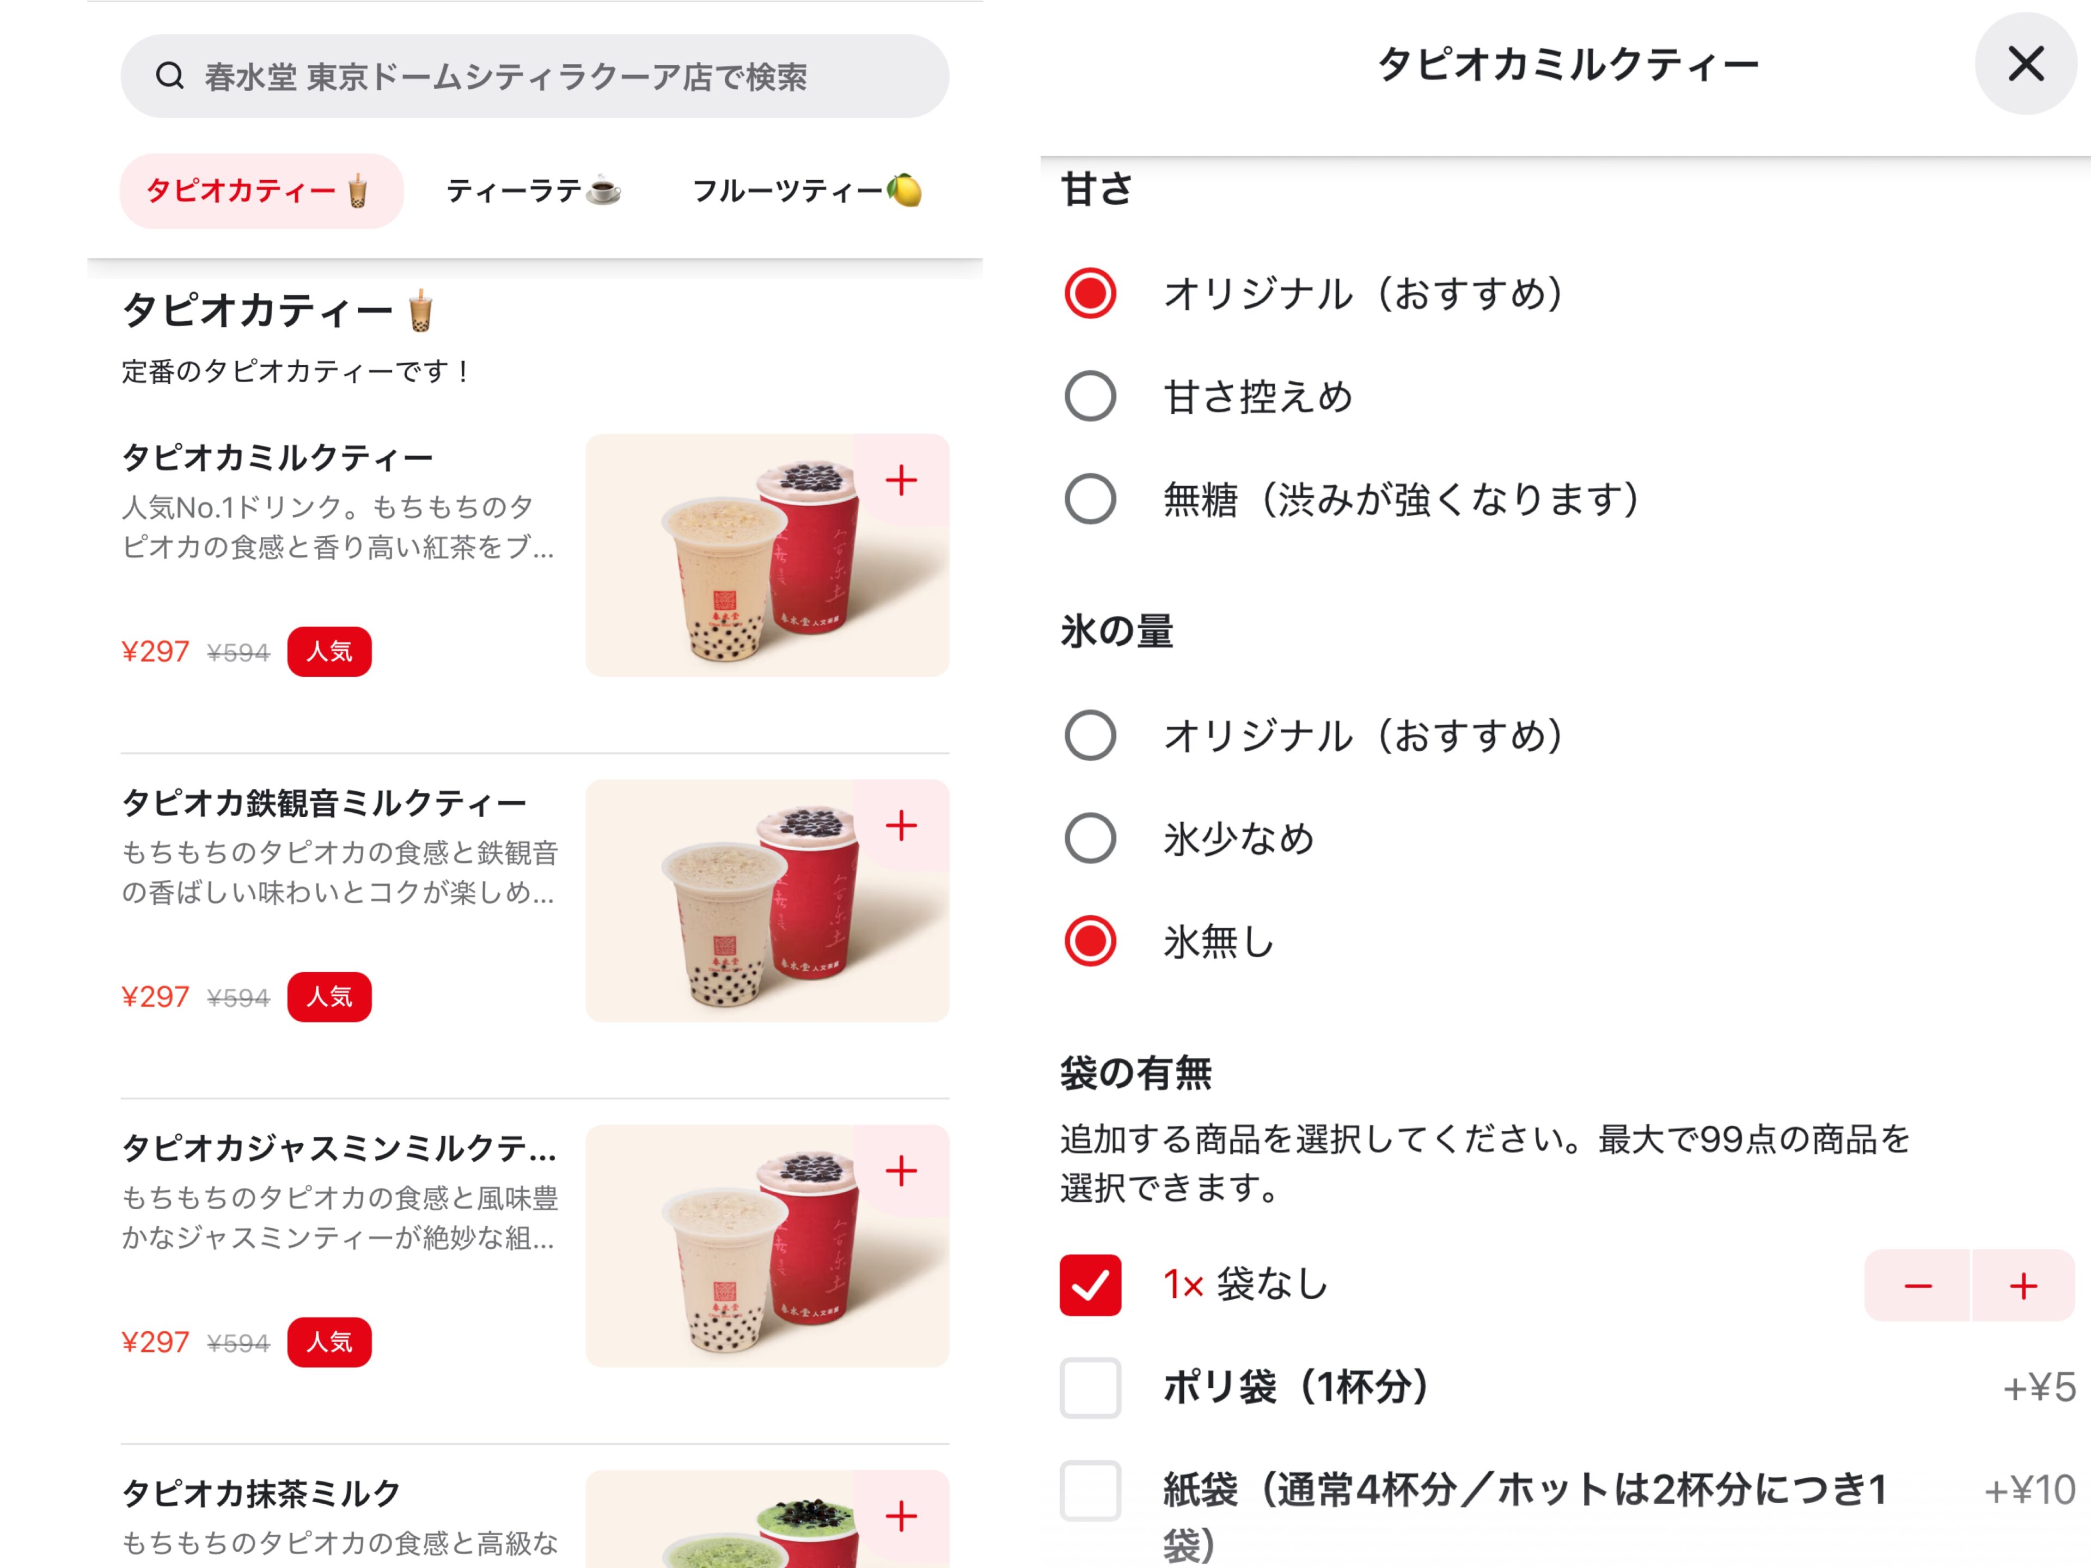
Task: Switch to the ティーラテ category tab
Action: [533, 191]
